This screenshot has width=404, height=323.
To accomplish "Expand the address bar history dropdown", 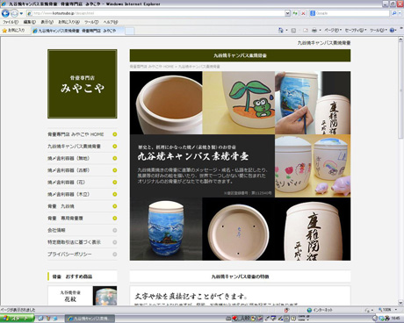I will pyautogui.click(x=287, y=13).
